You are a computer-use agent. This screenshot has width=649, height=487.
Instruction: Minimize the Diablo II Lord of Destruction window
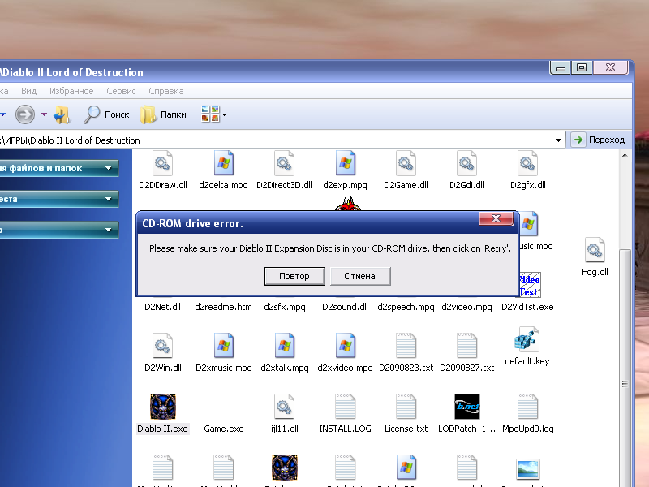(561, 67)
